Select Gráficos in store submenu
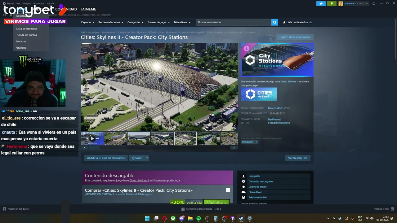The height and width of the screenshot is (223, 397). [x=21, y=48]
